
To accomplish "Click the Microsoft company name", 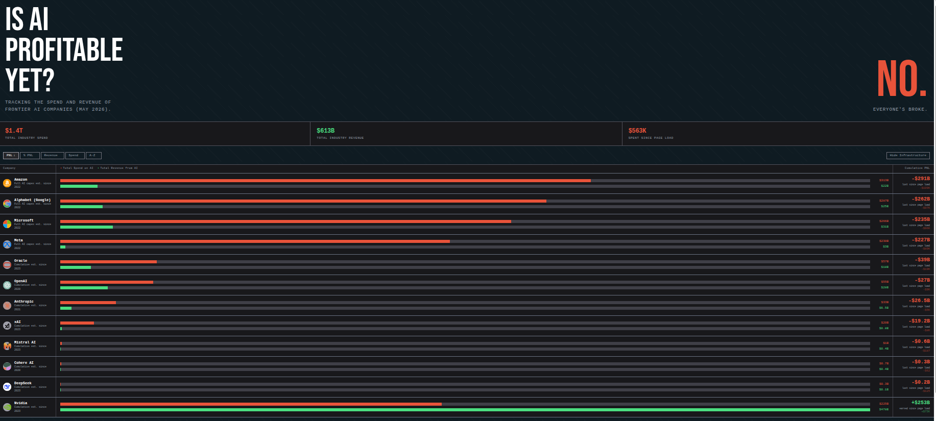I will pyautogui.click(x=24, y=220).
